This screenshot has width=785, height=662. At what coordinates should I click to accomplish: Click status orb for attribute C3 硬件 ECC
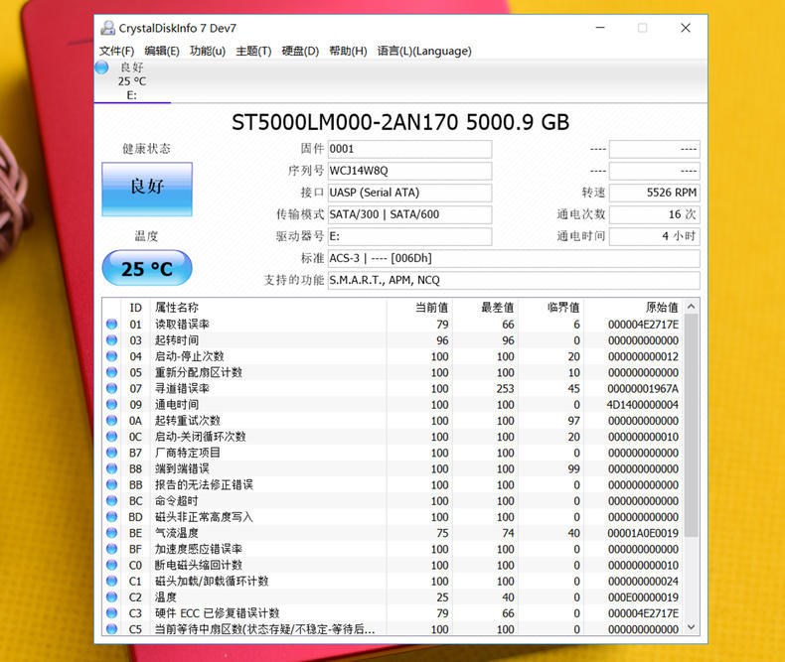point(111,612)
